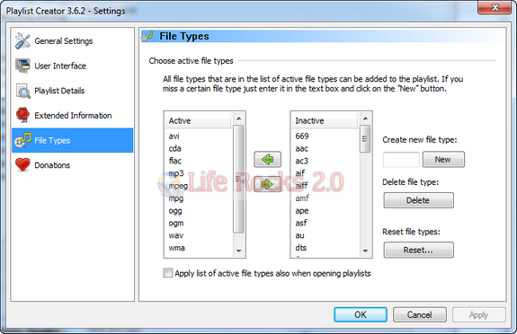Confirm settings with OK
The height and width of the screenshot is (334, 517).
361,314
